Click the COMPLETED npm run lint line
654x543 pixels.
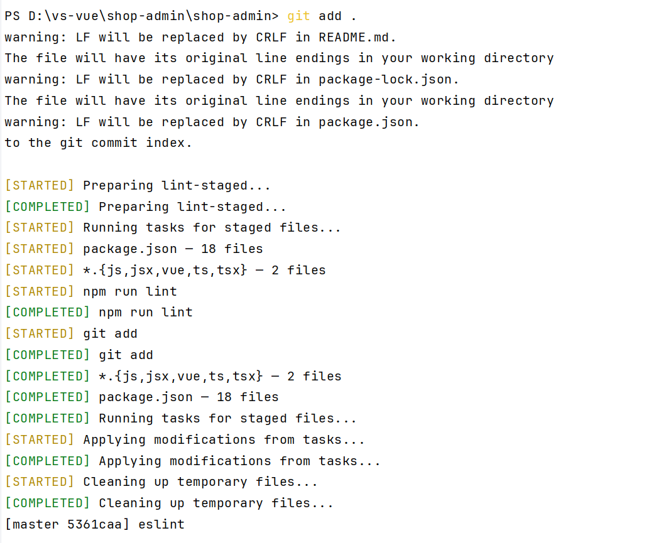point(99,313)
